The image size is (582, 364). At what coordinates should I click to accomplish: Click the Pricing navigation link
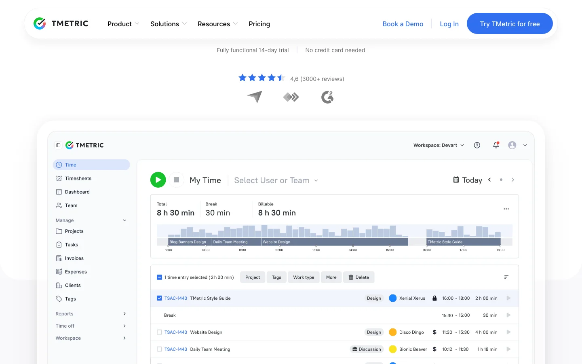(259, 24)
